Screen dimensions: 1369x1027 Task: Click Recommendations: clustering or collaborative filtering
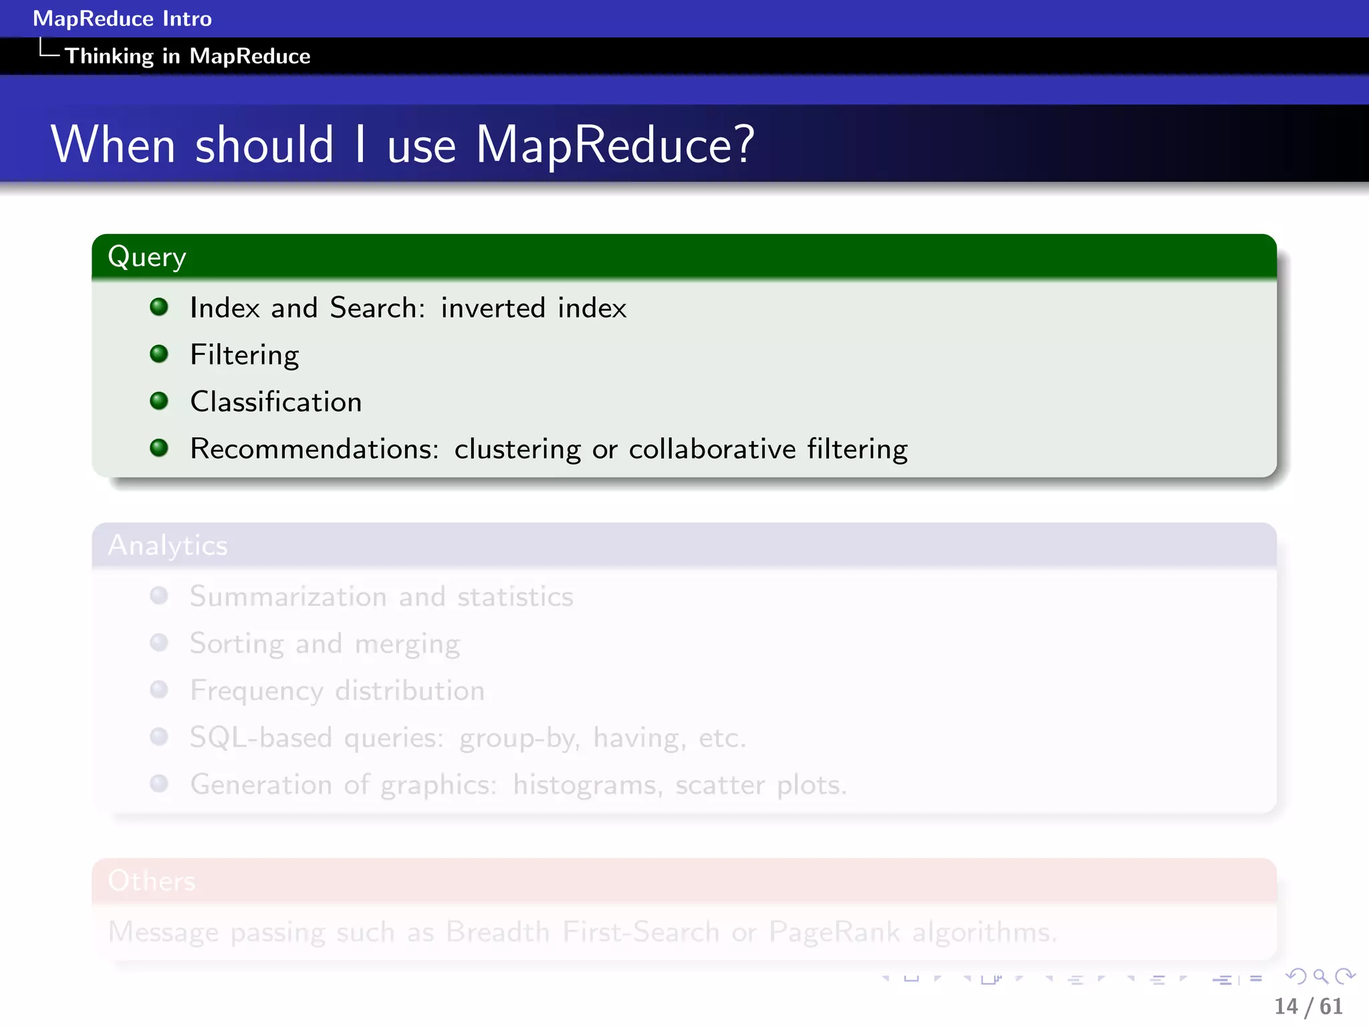549,449
